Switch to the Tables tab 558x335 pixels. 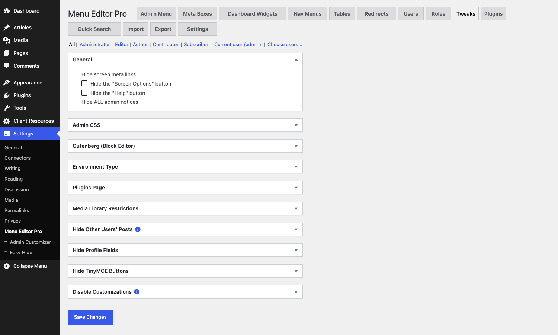tap(342, 14)
